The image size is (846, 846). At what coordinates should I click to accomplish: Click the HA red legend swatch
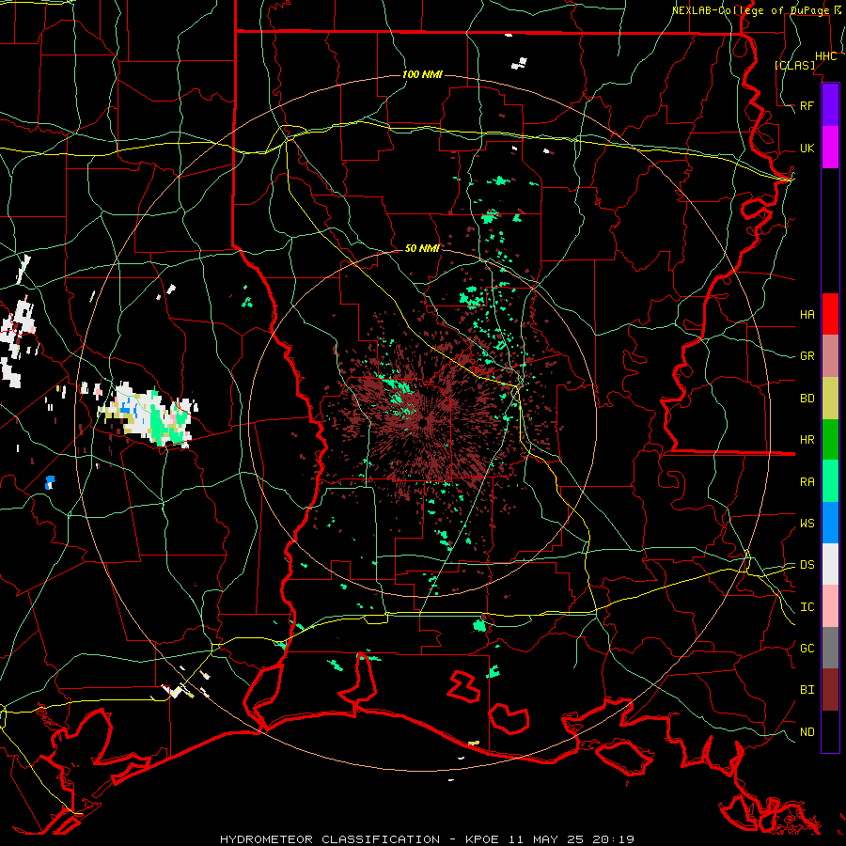[x=830, y=314]
